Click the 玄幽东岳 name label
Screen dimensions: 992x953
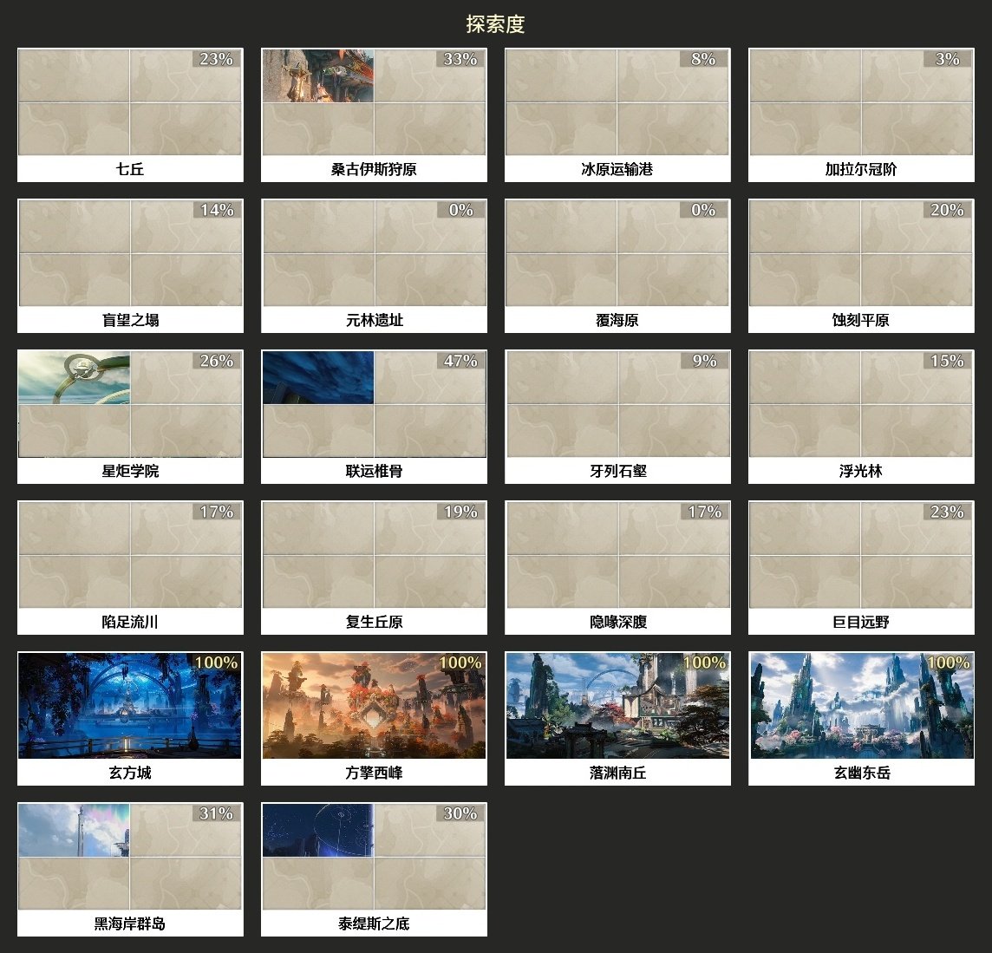pos(861,773)
